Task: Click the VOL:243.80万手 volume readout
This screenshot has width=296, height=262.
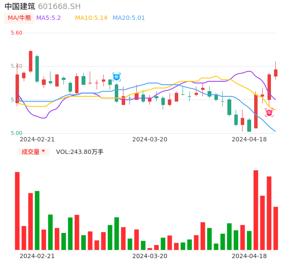Action: click(x=80, y=152)
